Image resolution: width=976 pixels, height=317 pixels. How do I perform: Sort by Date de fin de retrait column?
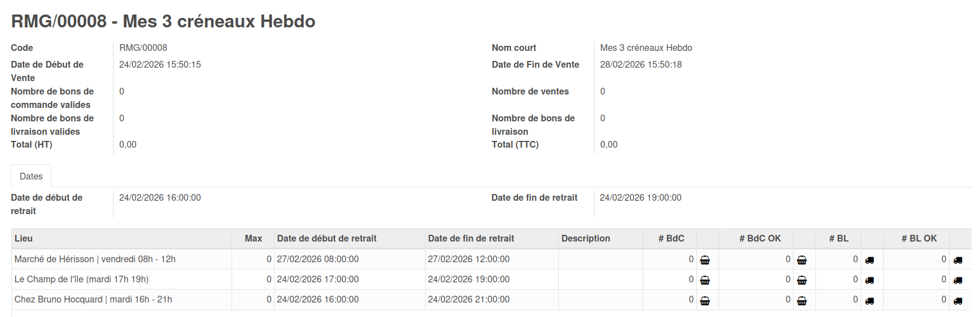click(x=471, y=239)
